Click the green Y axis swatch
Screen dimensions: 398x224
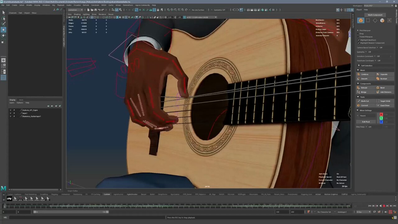click(381, 118)
